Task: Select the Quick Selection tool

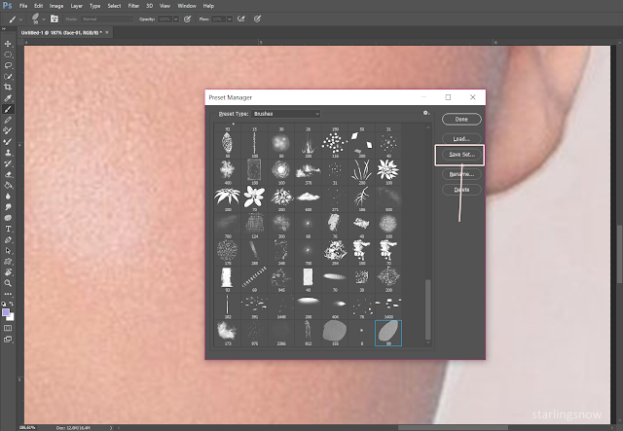Action: coord(8,76)
